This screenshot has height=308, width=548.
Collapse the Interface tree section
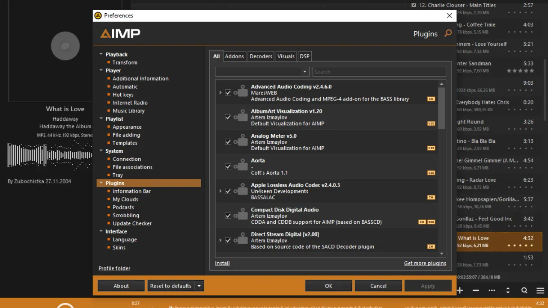101,231
